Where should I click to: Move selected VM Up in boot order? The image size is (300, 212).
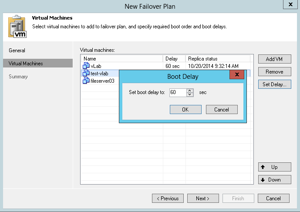tap(274, 167)
